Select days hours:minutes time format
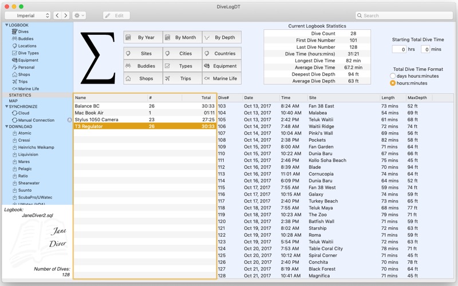Viewport: 458px width, 286px height. click(393, 76)
